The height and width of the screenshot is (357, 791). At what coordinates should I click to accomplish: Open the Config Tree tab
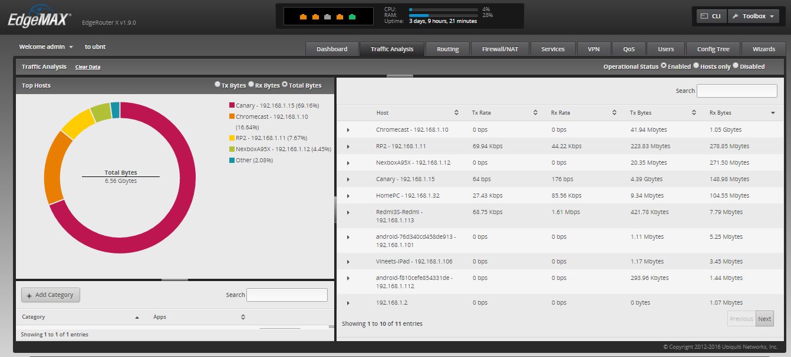(x=713, y=49)
